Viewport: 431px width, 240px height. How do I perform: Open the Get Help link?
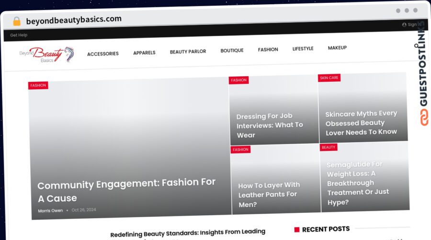click(x=19, y=35)
